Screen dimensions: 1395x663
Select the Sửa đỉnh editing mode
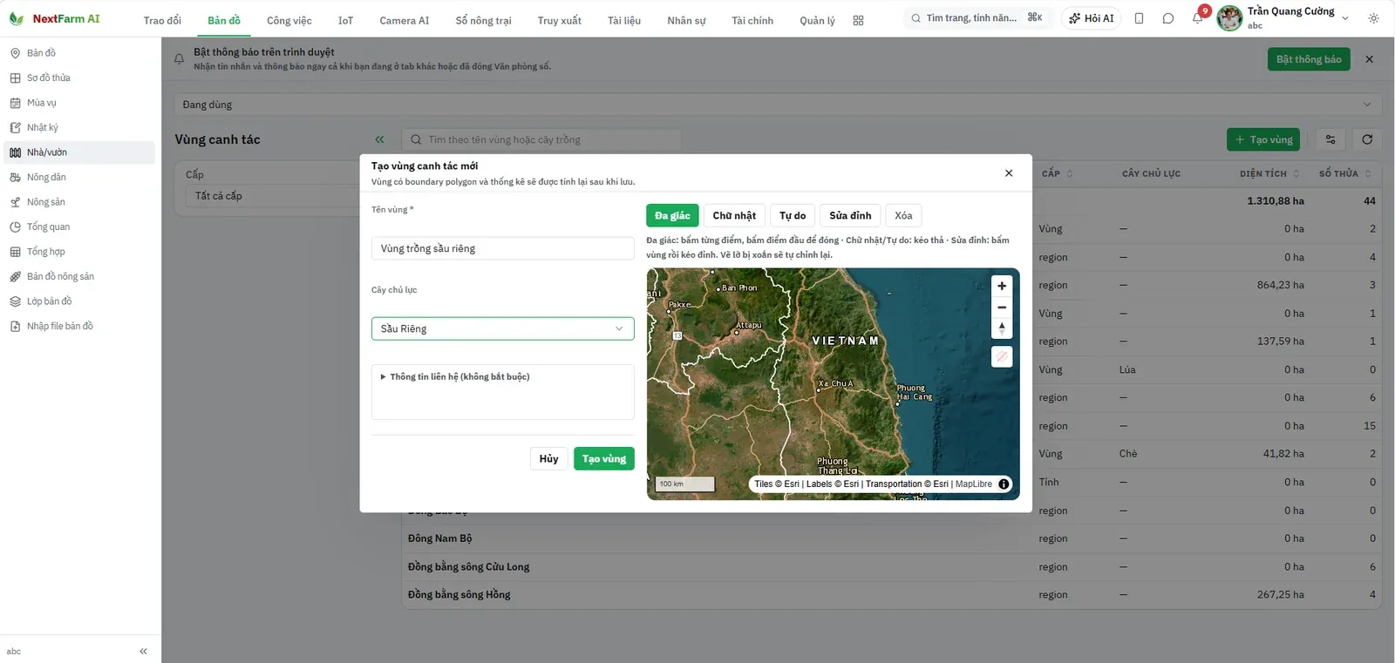pyautogui.click(x=850, y=216)
